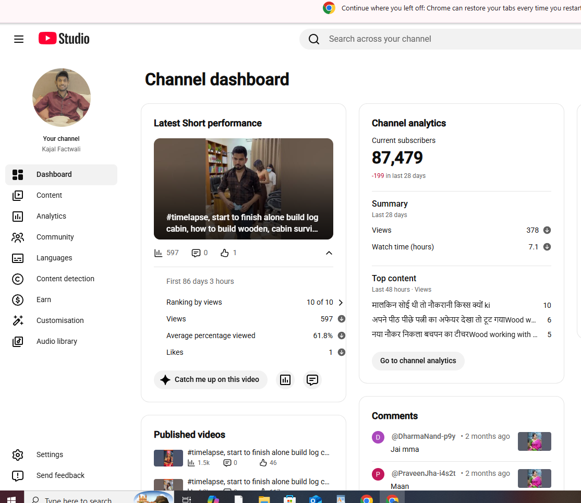
Task: Click the 87,479 current subscribers count
Action: (397, 158)
